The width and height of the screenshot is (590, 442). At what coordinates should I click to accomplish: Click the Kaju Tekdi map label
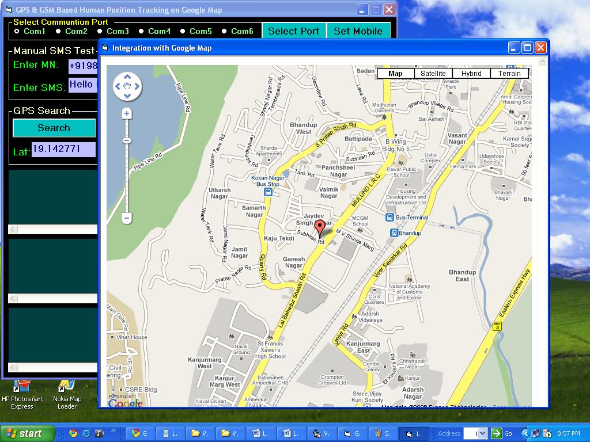pos(279,238)
